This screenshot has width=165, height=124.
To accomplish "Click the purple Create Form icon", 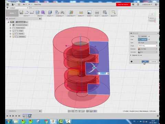I will point(43,12).
